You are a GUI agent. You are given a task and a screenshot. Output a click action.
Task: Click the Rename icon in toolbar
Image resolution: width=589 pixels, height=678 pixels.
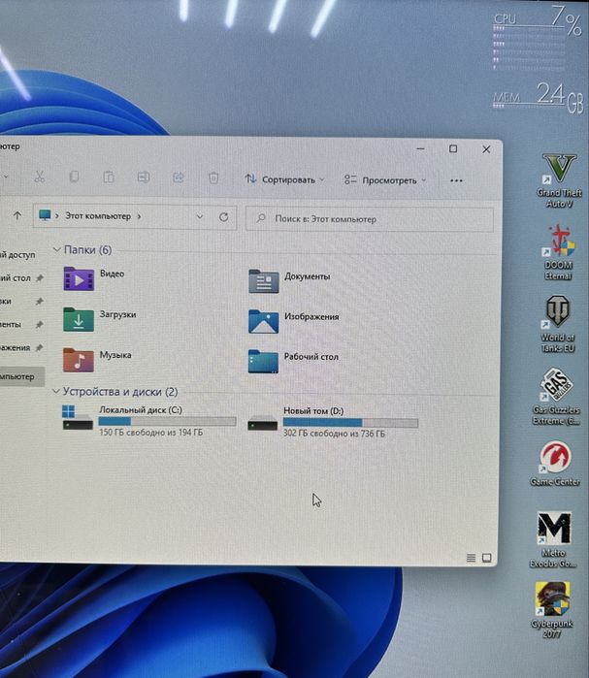(144, 177)
